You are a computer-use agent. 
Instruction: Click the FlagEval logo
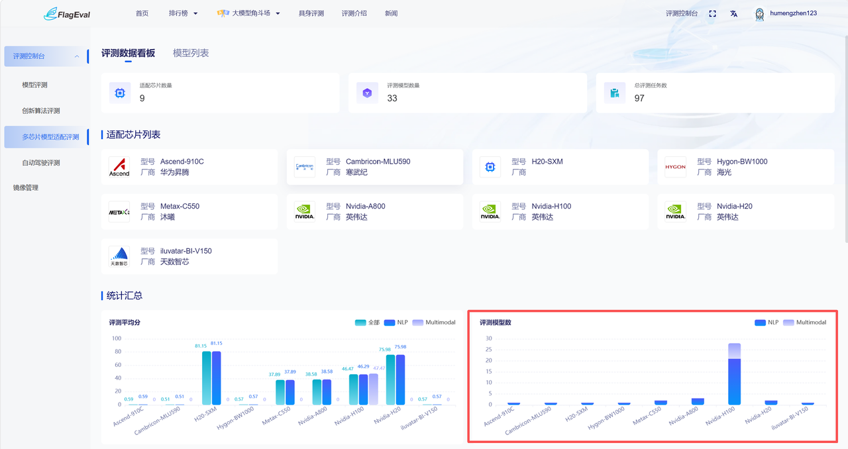pos(66,13)
